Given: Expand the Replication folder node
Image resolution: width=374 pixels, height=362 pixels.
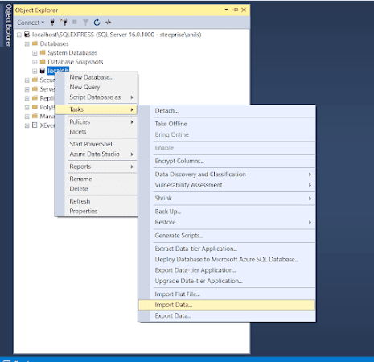Looking at the screenshot, I should (27, 98).
